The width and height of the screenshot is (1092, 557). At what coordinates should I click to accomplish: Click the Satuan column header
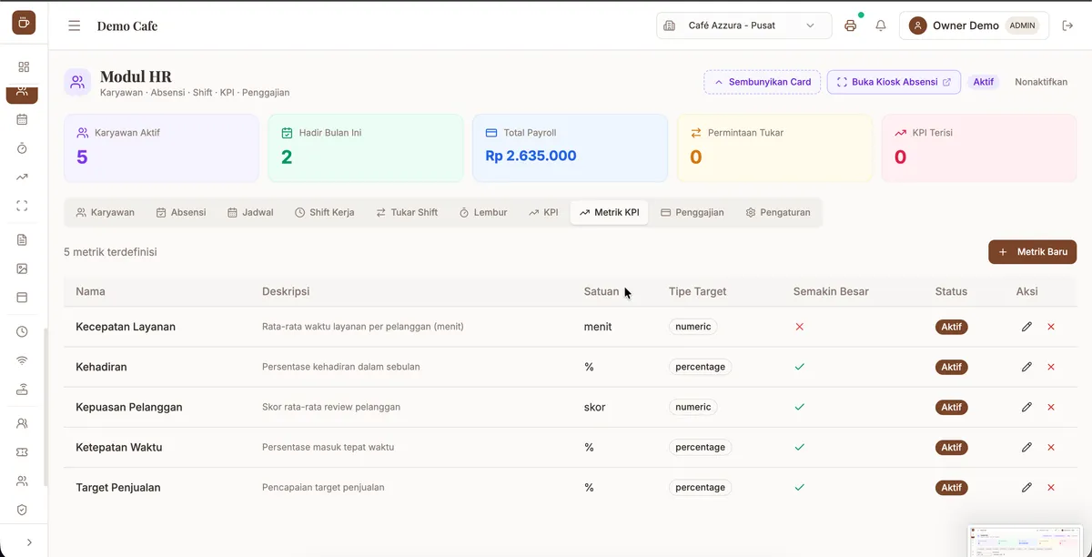tap(602, 291)
